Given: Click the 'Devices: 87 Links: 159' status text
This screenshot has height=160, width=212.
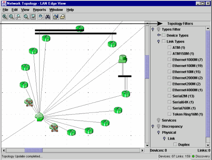Looking at the screenshot, I should click(174, 156).
